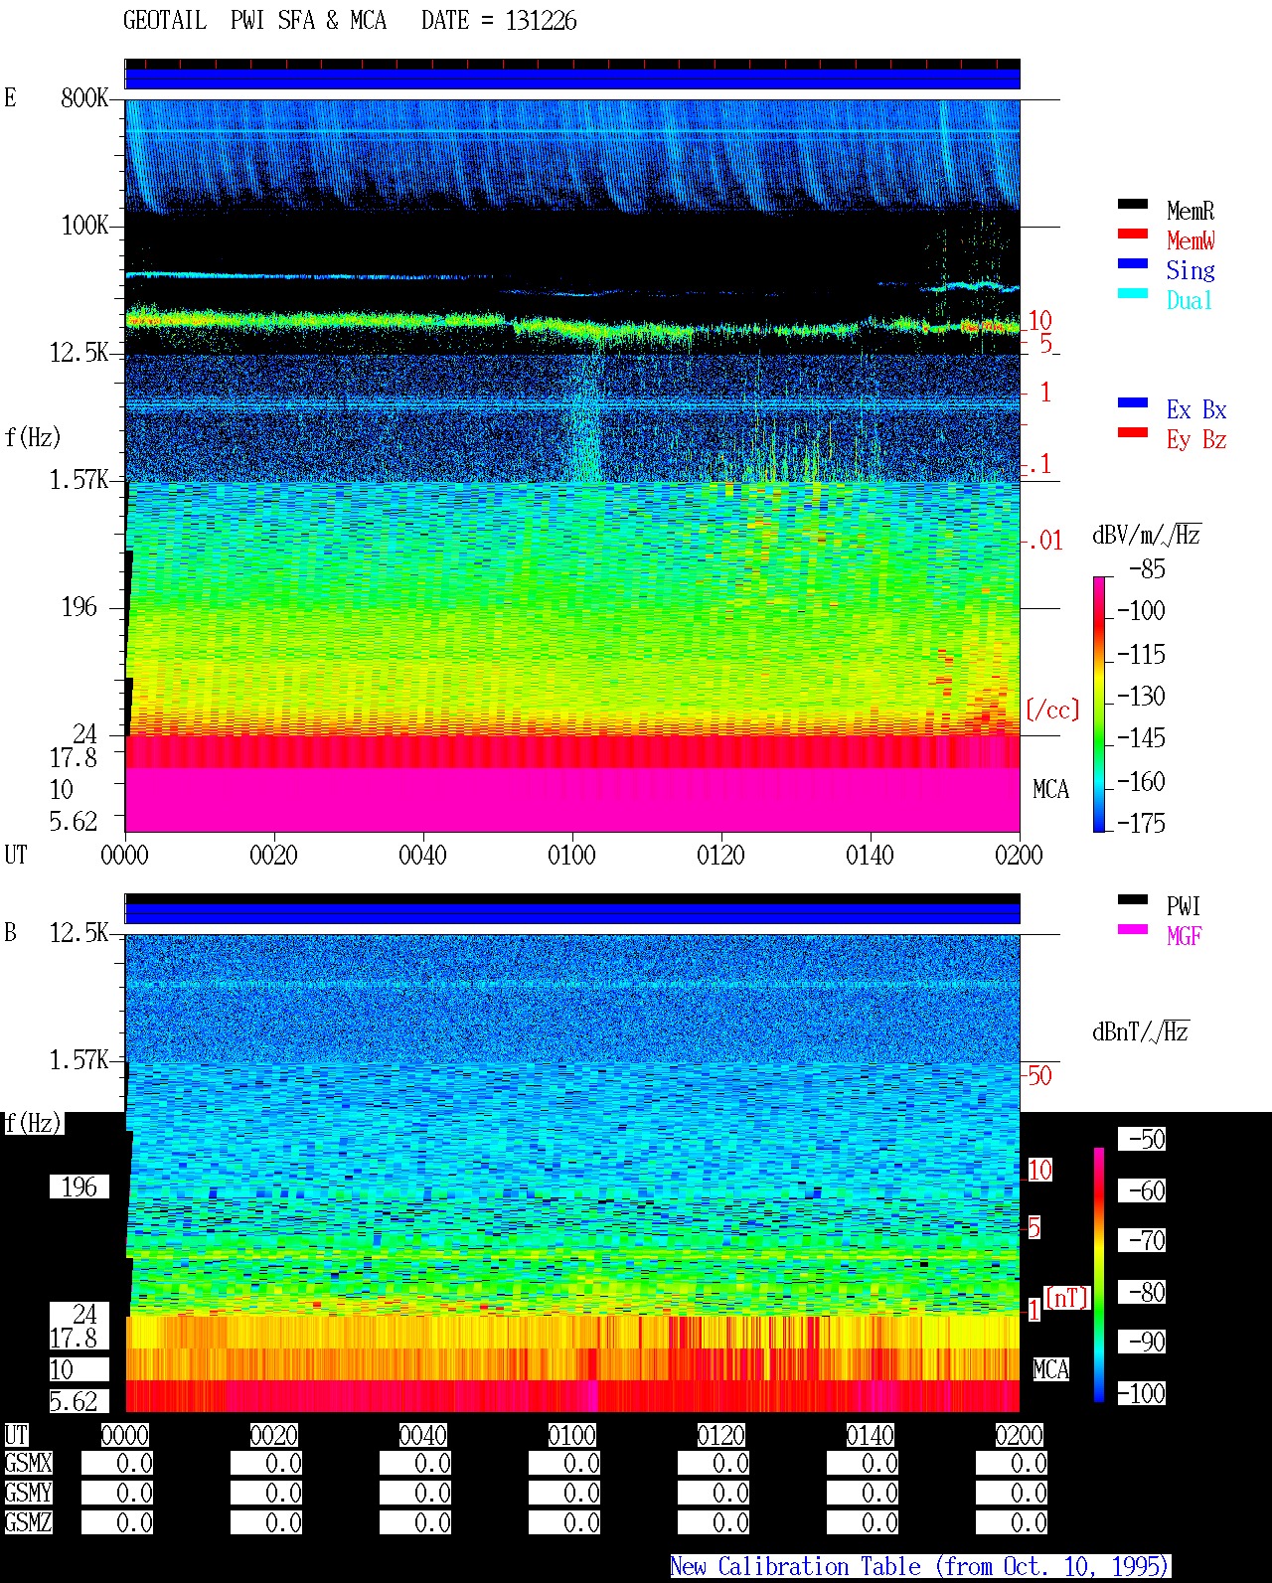Click the 0140 UT label under electric panel
Viewport: 1272px width, 1583px height.
[x=871, y=855]
